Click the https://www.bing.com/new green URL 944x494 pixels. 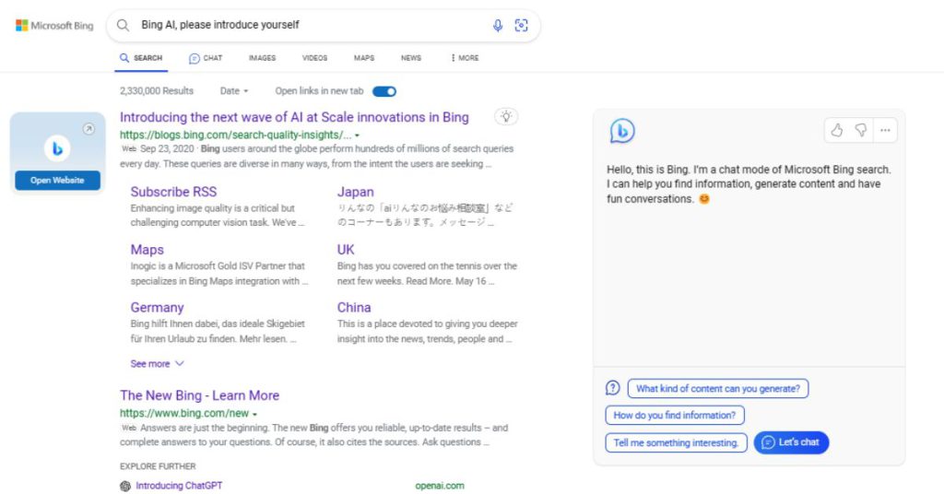(x=184, y=414)
